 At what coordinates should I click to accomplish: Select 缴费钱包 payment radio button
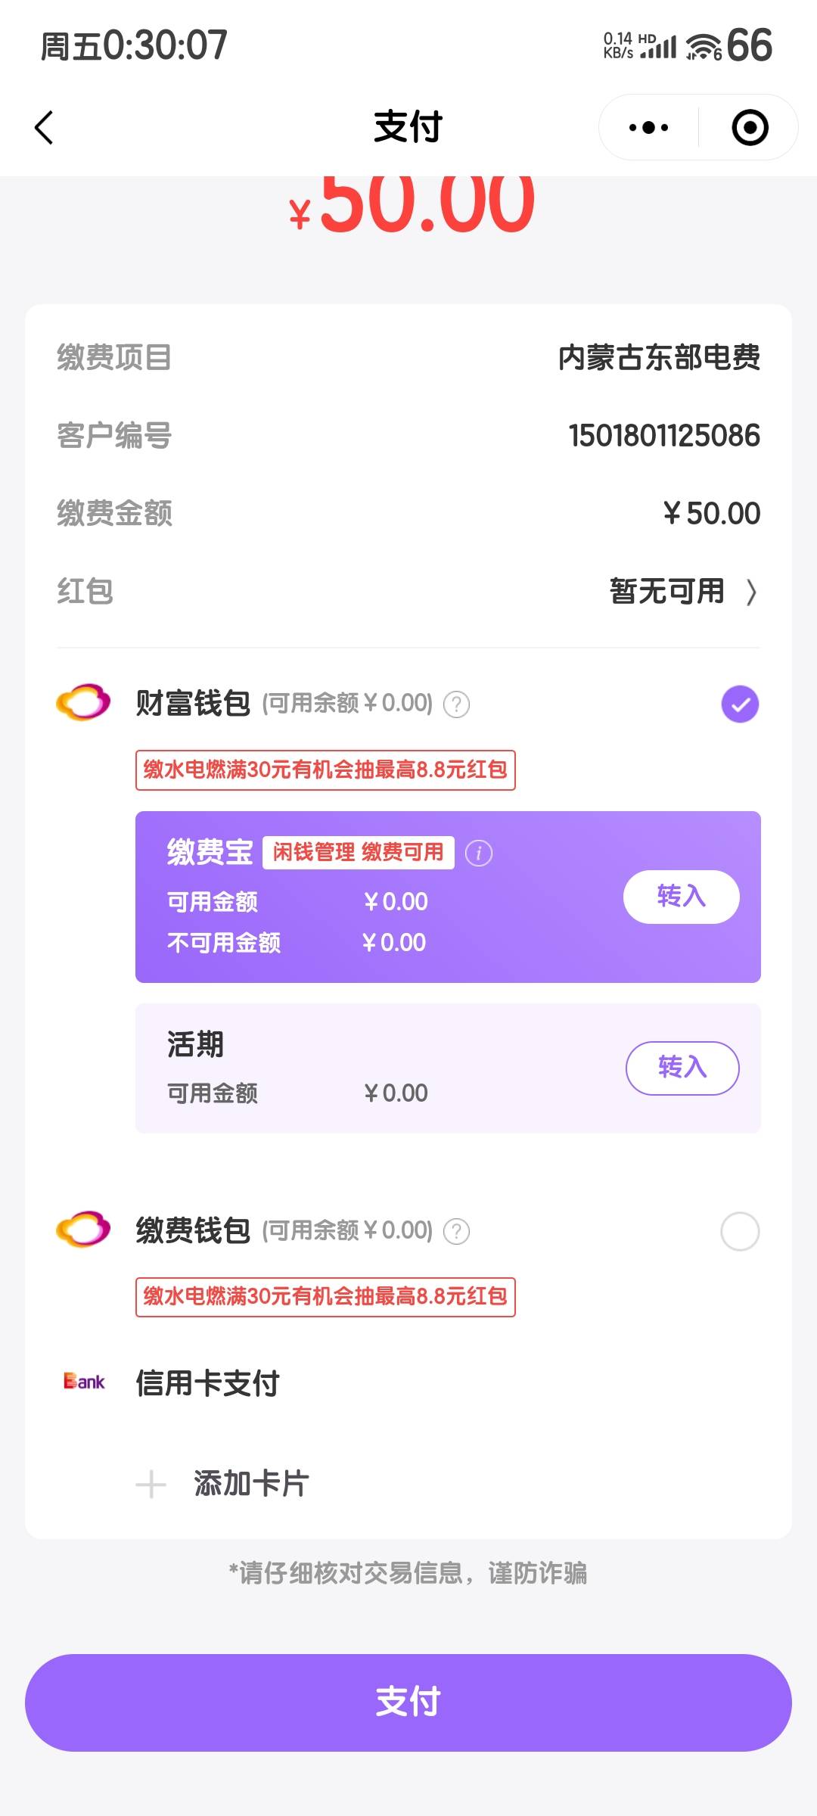click(x=740, y=1232)
